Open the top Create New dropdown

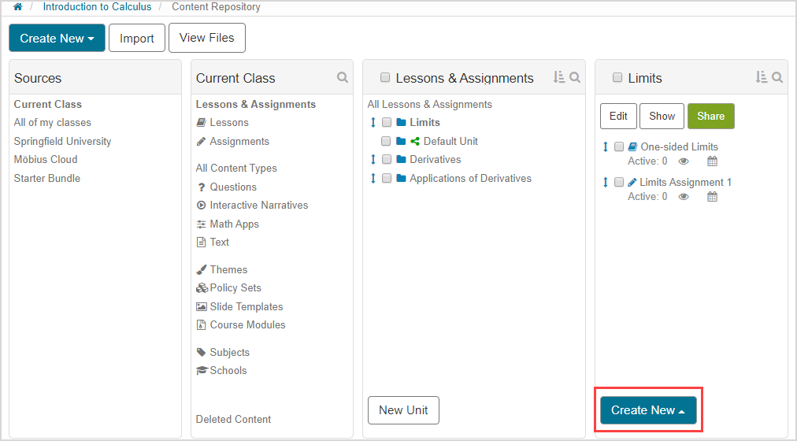pyautogui.click(x=57, y=38)
